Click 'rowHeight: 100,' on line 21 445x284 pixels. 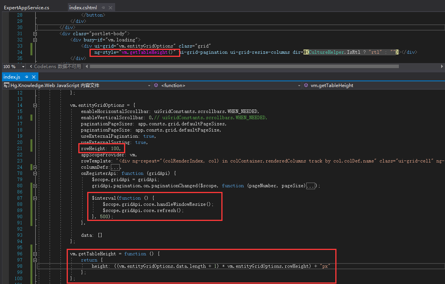point(101,149)
